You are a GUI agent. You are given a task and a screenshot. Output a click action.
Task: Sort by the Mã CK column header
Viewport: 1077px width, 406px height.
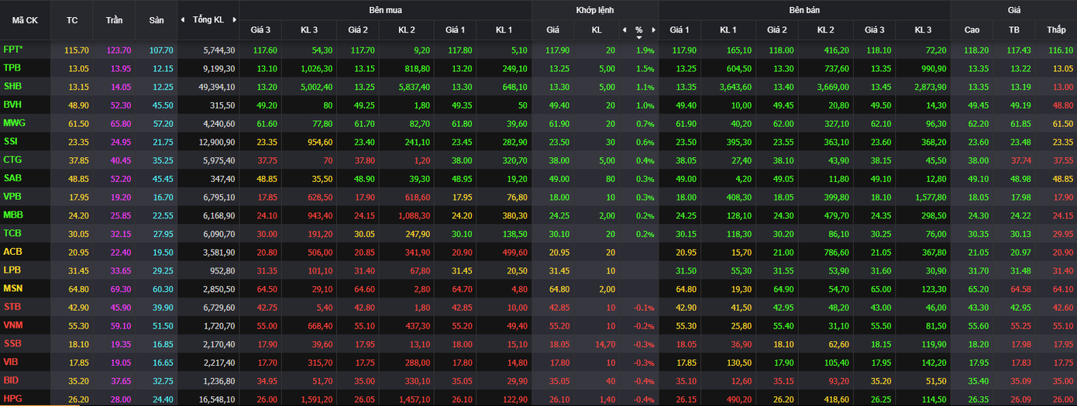coord(25,20)
